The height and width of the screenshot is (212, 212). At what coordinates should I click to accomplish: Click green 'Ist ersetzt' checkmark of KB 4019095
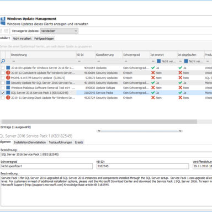[153, 83]
